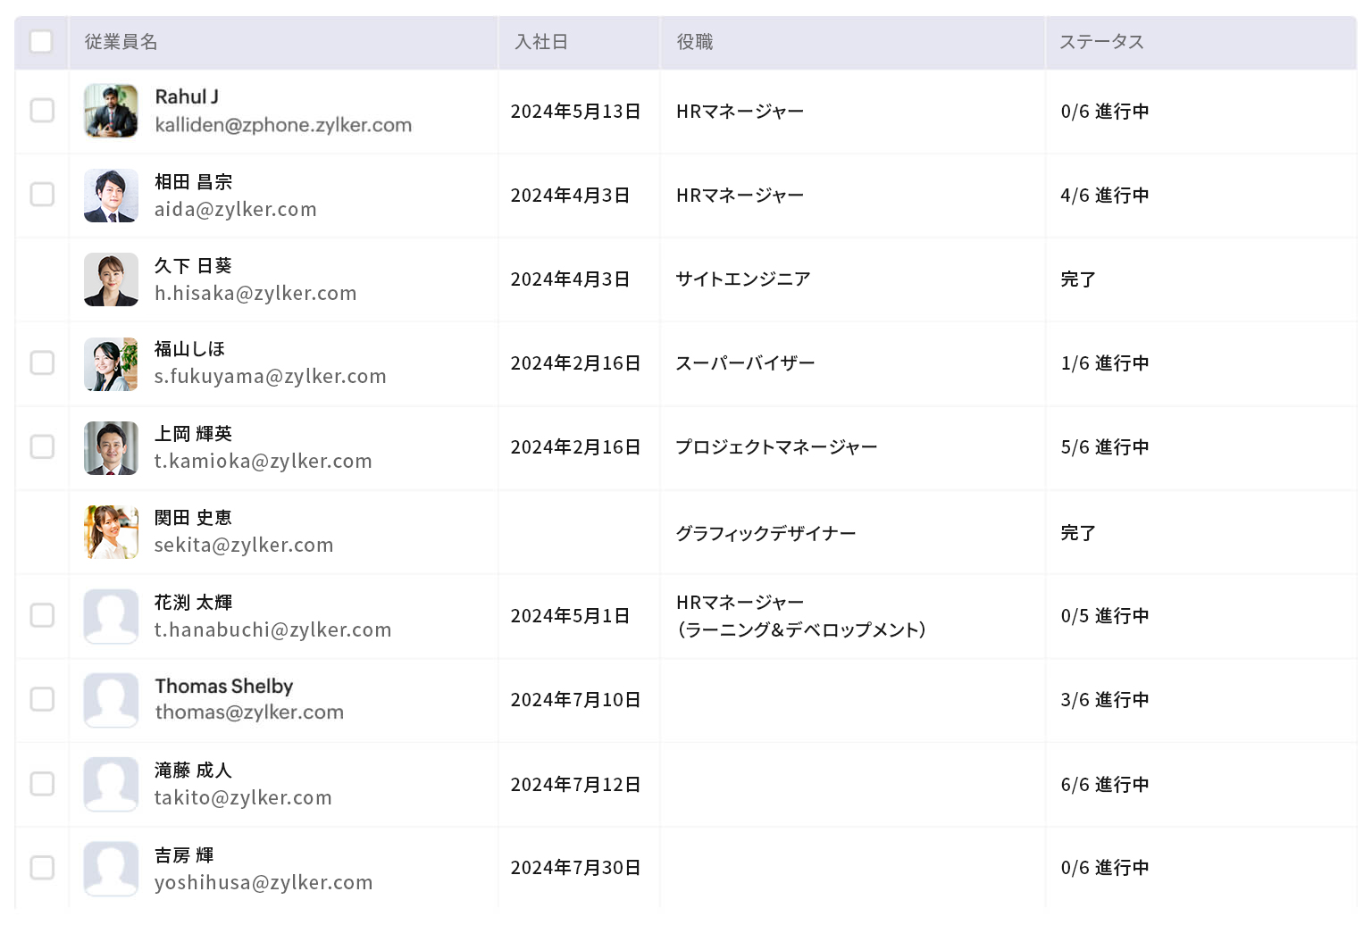Click the default avatar for 滝藤 成人
The image size is (1372, 925).
pyautogui.click(x=111, y=784)
